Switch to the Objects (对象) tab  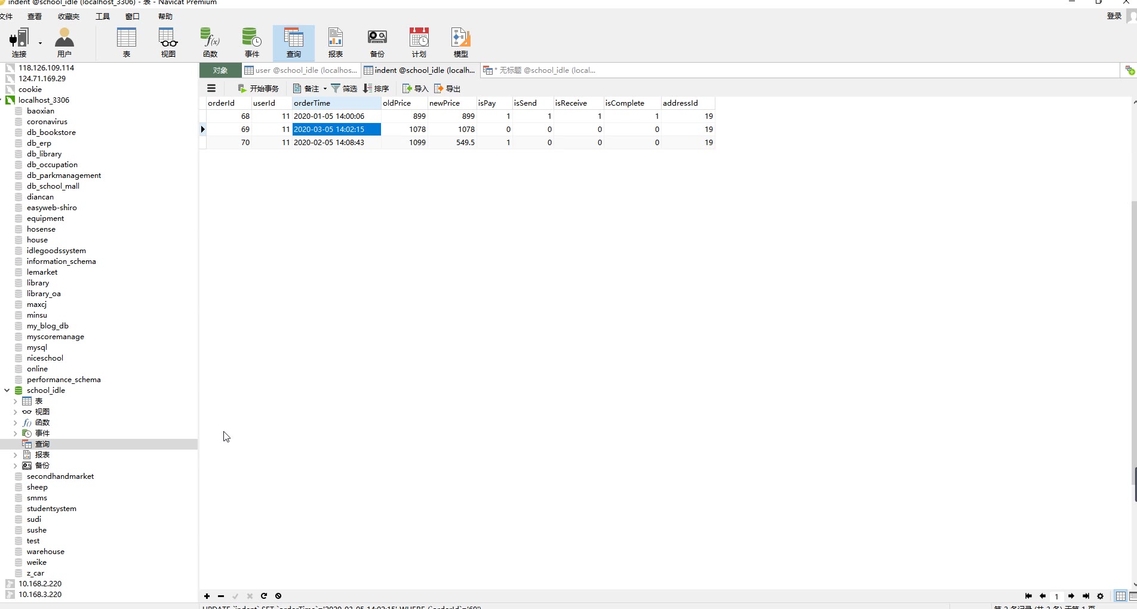(220, 70)
